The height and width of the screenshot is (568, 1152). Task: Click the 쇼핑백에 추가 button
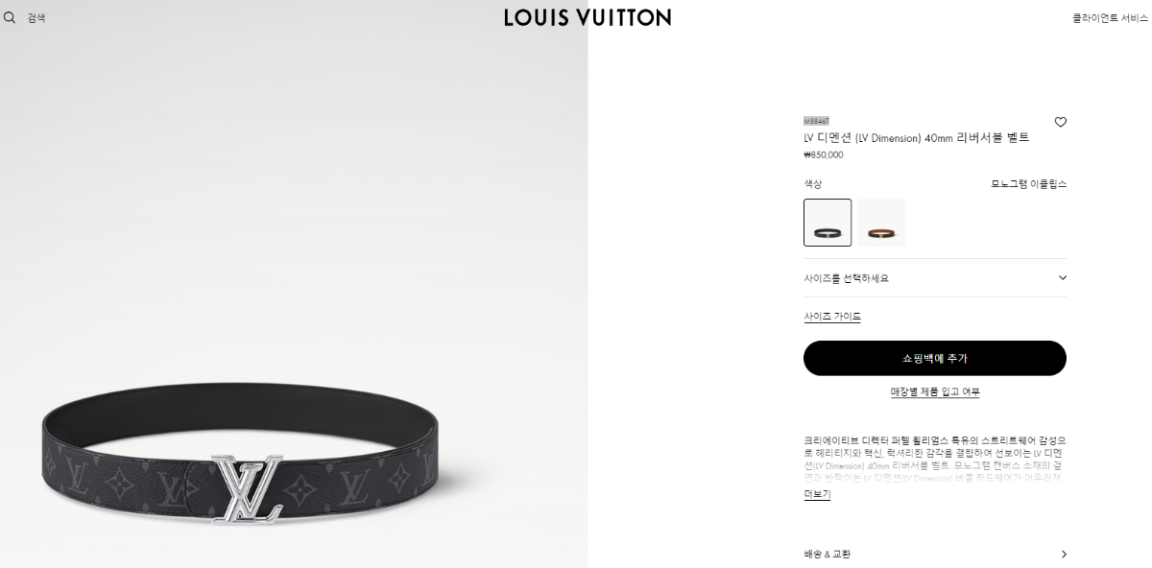pyautogui.click(x=935, y=358)
